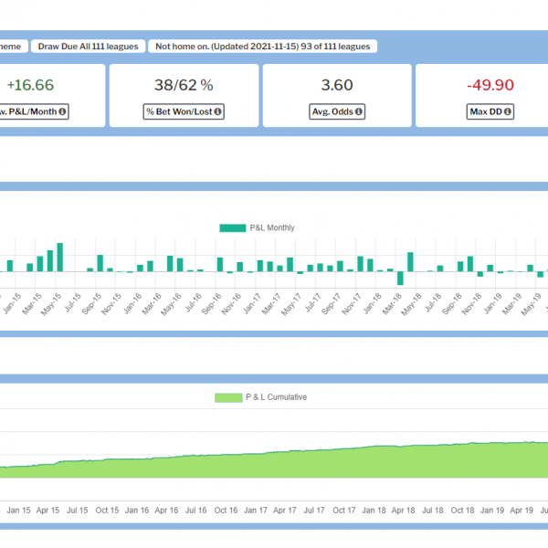Click the 'Jul-17' monthly axis label
The image size is (548, 548).
[x=312, y=302]
